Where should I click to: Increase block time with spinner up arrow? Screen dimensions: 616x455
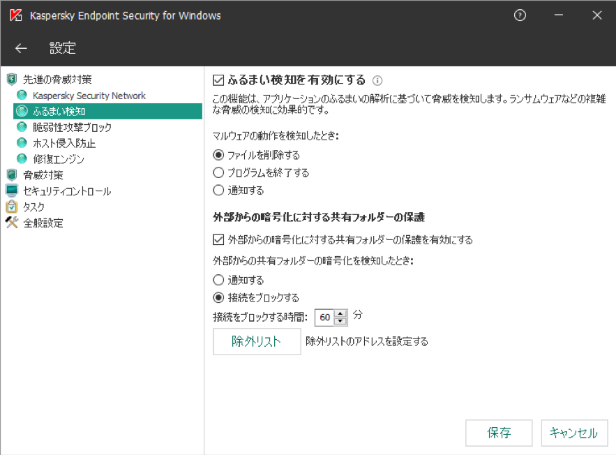coord(340,313)
